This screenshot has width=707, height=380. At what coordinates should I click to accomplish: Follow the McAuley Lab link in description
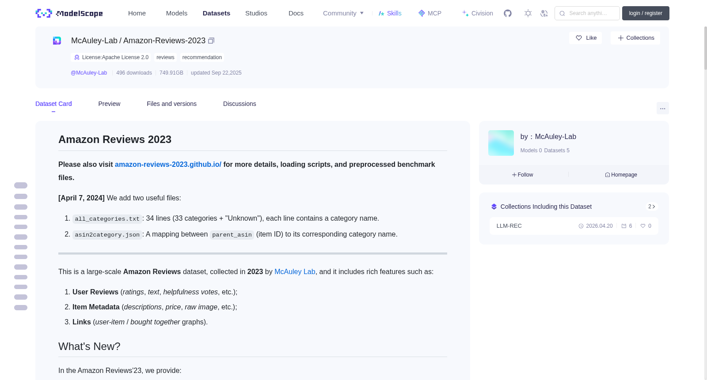[295, 272]
